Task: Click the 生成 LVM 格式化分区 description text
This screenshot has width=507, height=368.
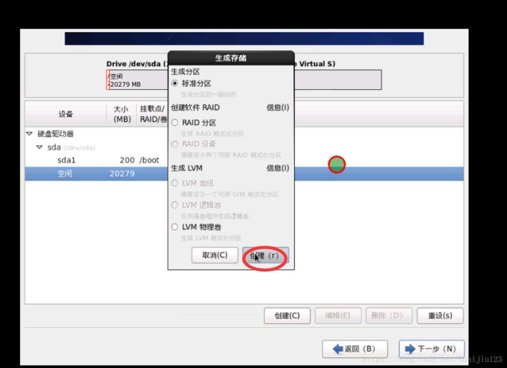Action: [211, 238]
